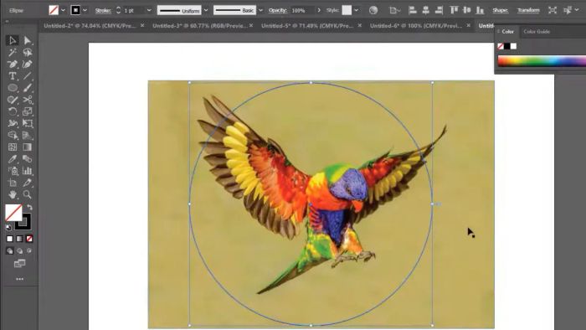Image resolution: width=586 pixels, height=330 pixels.
Task: Select the Mesh tool
Action: [13, 147]
